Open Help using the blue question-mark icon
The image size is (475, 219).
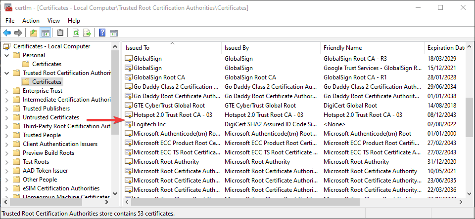point(102,33)
